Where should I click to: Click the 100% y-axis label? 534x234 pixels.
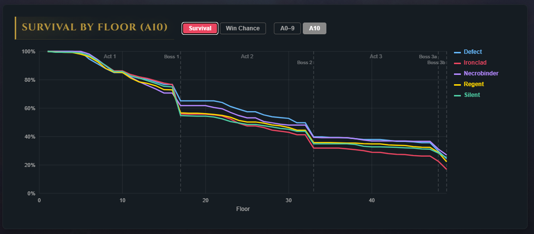pyautogui.click(x=28, y=51)
